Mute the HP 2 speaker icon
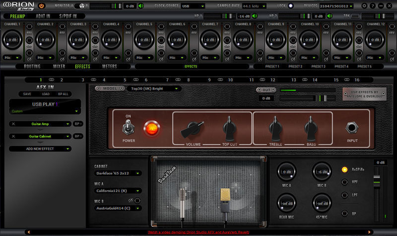Image resolution: width=397 pixels, height=236 pixels. pos(330,16)
